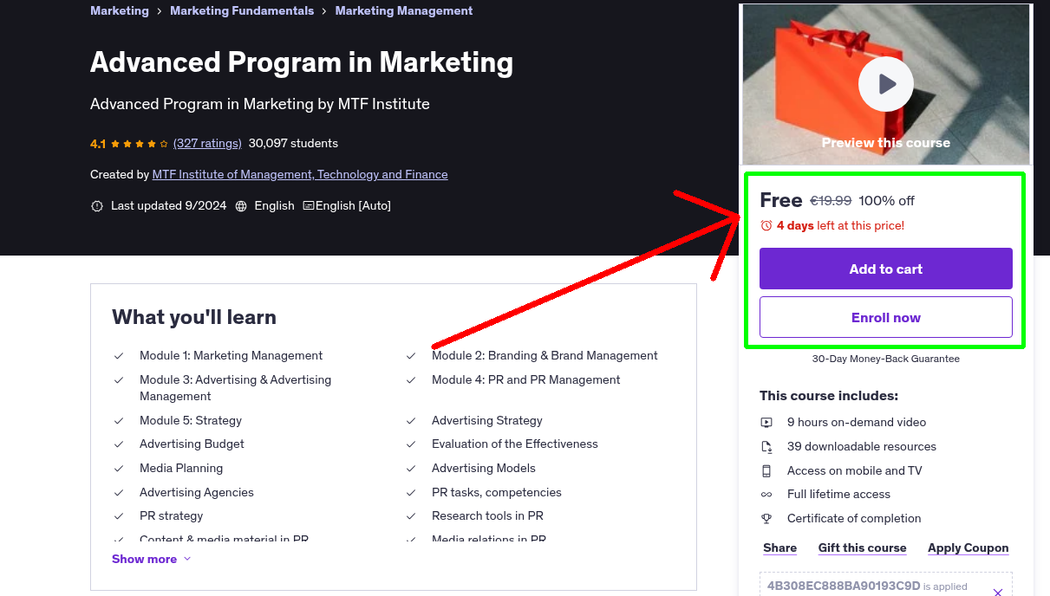The width and height of the screenshot is (1050, 596).
Task: Click the on-demand video icon
Action: [x=766, y=423]
